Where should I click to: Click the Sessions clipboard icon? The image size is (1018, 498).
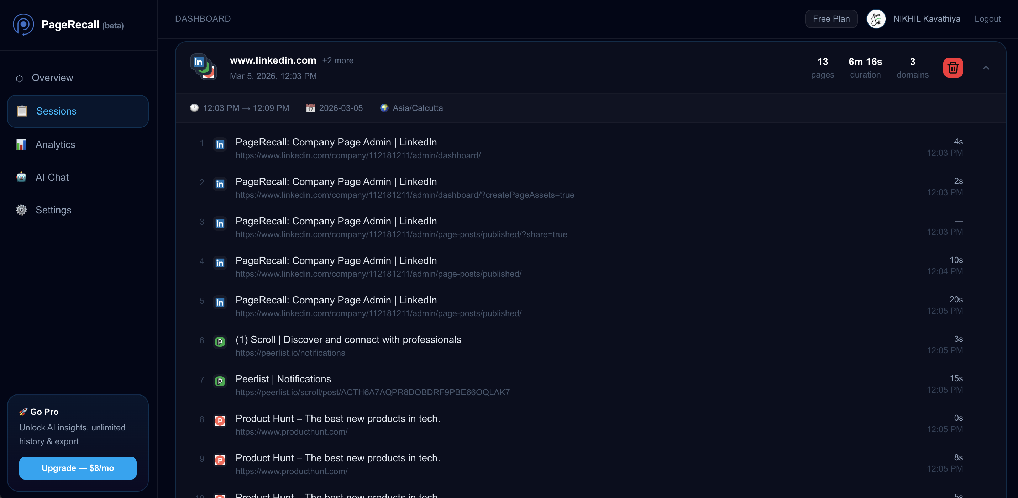tap(21, 111)
